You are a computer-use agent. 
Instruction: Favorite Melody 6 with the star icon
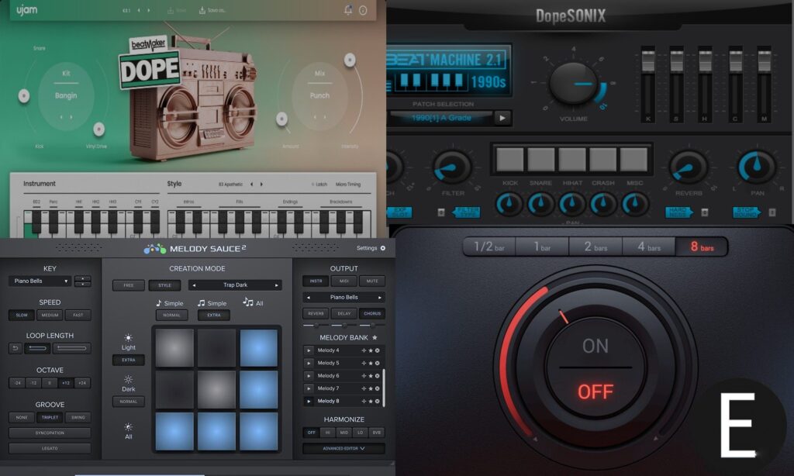[x=371, y=376]
